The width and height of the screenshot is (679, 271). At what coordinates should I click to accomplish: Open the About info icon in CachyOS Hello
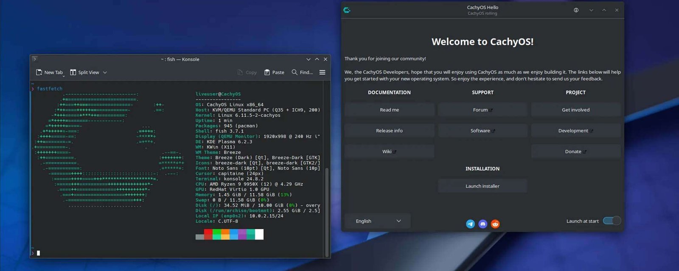point(576,10)
